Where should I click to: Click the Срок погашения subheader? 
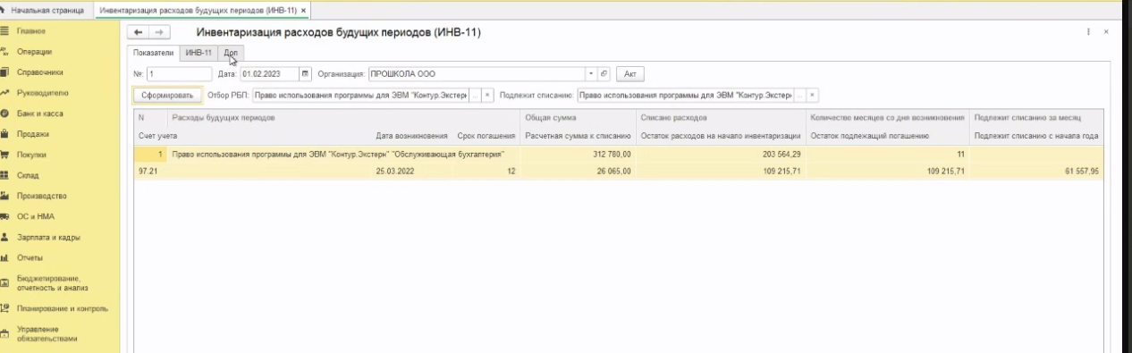[x=486, y=136]
